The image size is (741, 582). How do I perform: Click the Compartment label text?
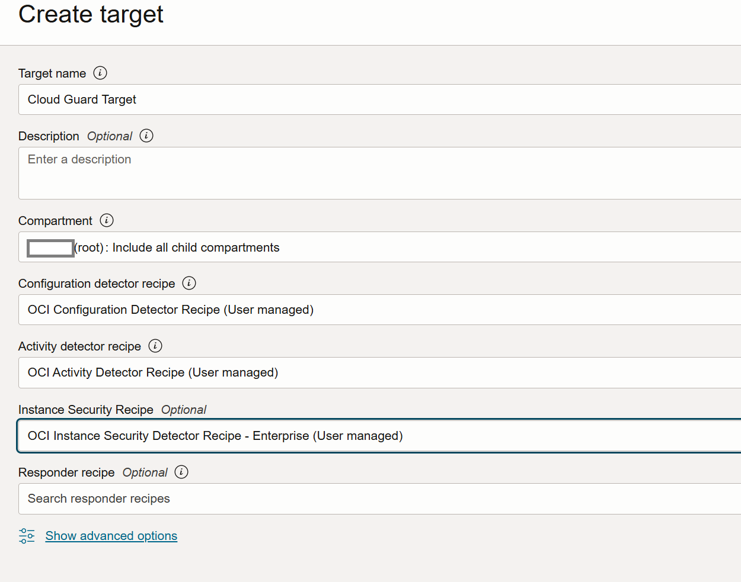pos(55,221)
